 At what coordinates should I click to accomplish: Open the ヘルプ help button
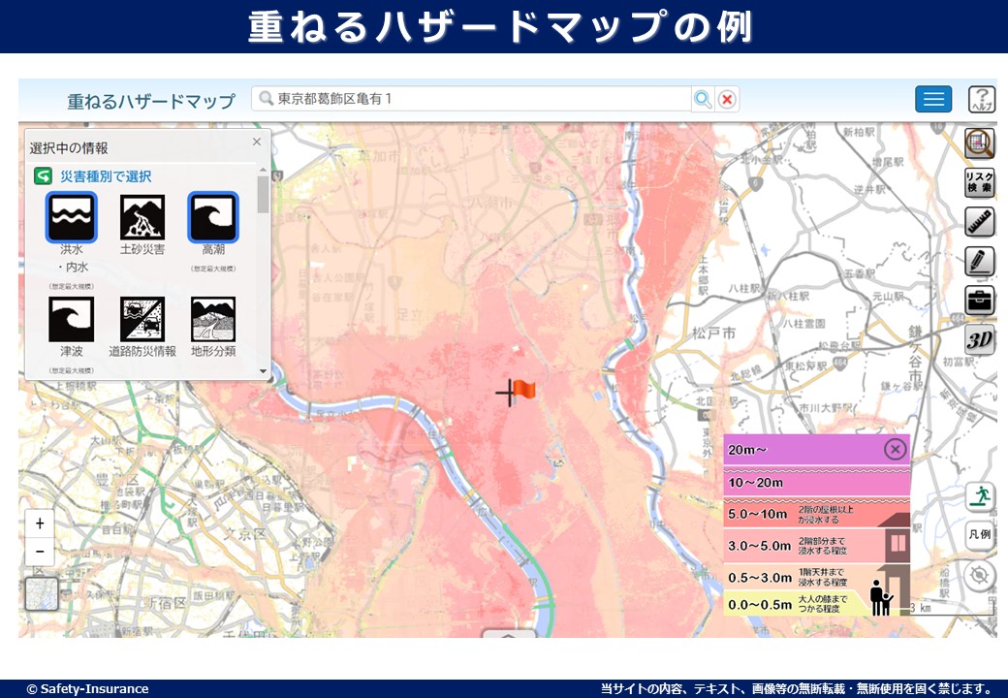click(981, 99)
